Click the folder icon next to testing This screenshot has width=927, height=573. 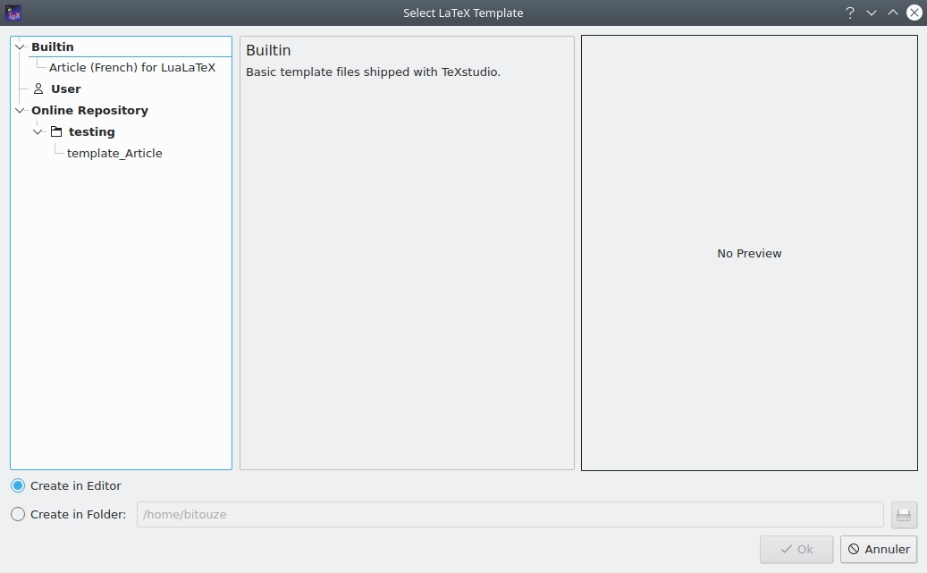(x=56, y=131)
